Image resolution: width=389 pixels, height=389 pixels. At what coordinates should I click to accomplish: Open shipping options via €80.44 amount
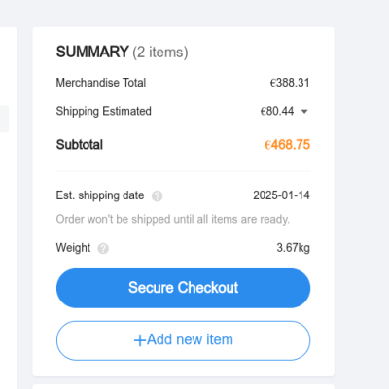click(277, 111)
